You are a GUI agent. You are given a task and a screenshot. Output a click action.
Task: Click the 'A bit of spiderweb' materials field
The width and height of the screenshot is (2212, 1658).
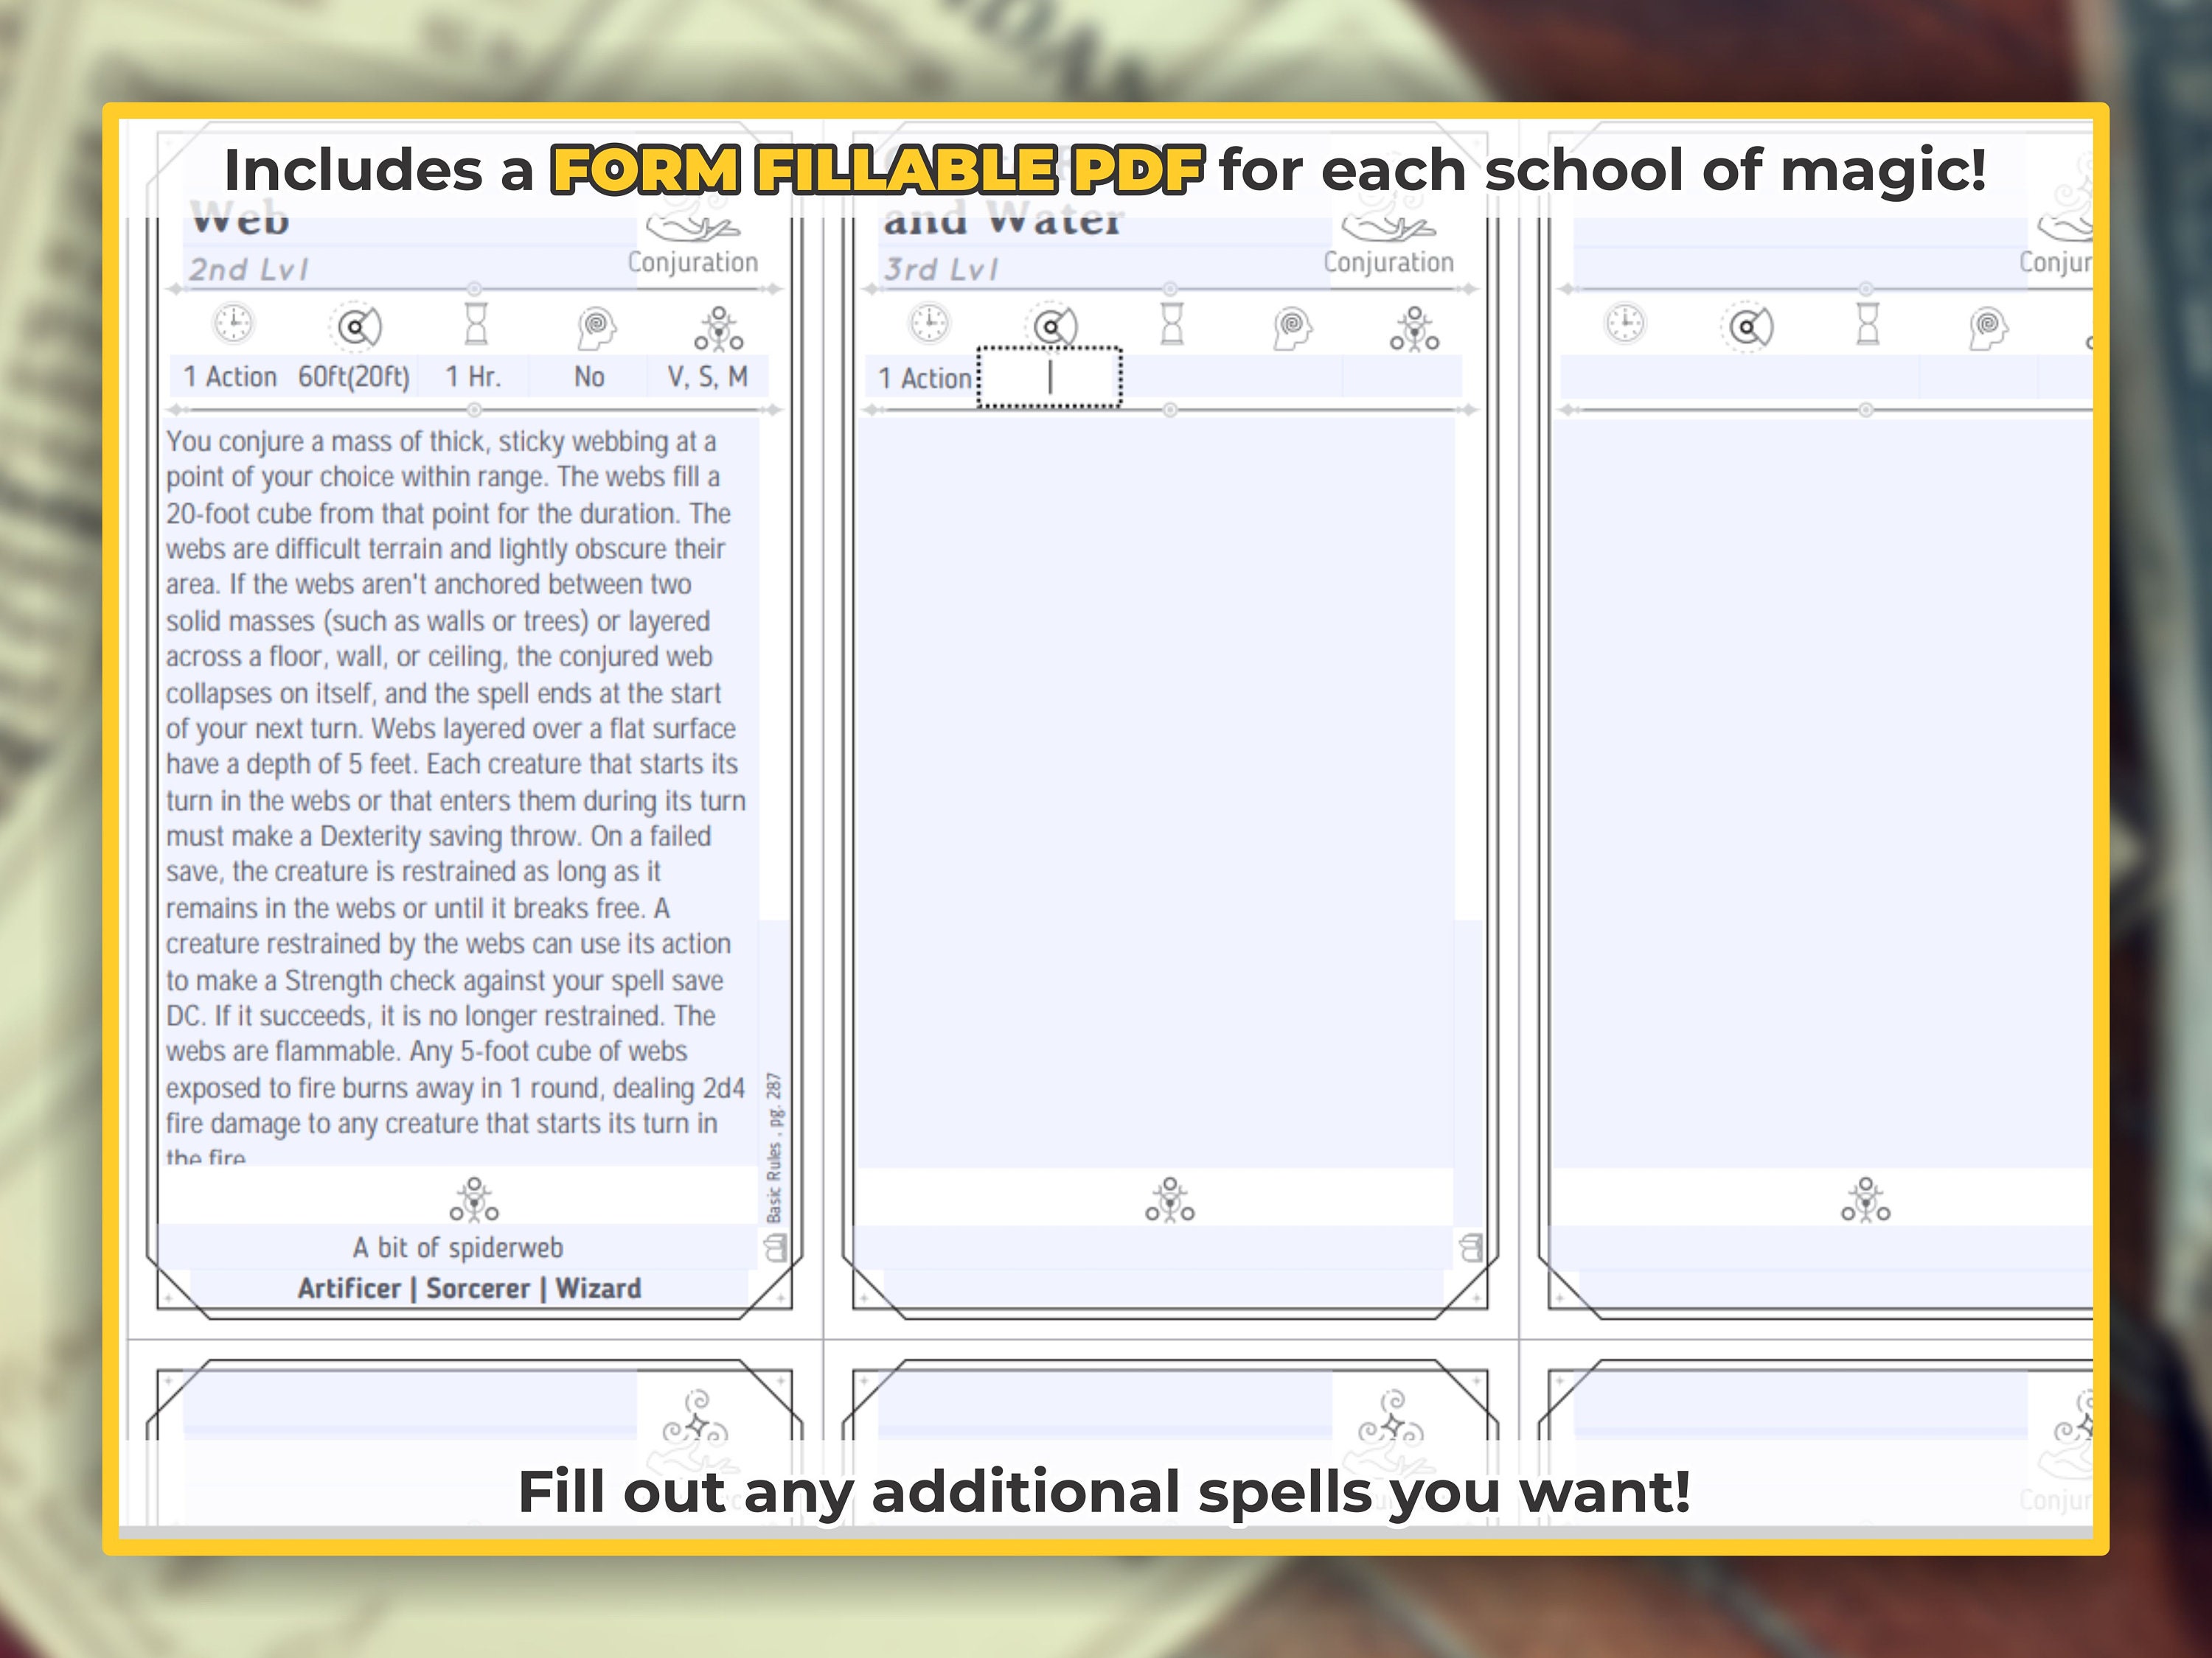[458, 1248]
